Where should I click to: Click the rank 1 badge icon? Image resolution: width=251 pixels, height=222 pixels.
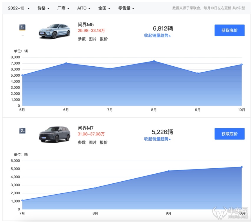click(x=22, y=27)
